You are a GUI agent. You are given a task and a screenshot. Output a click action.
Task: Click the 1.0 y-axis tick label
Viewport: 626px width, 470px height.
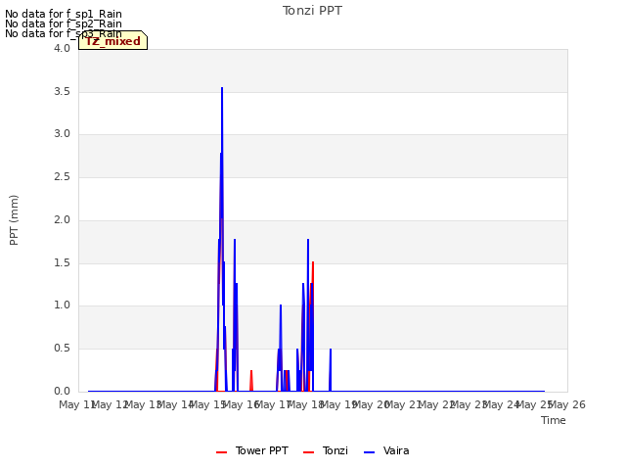pyautogui.click(x=62, y=305)
